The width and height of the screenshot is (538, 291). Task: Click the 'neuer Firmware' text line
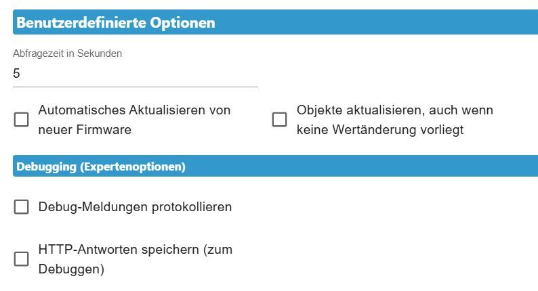click(x=85, y=130)
